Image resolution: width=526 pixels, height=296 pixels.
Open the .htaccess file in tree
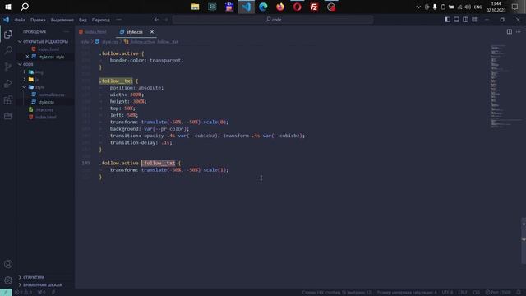point(44,109)
